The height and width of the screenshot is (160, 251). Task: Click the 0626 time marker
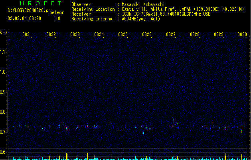147,34
